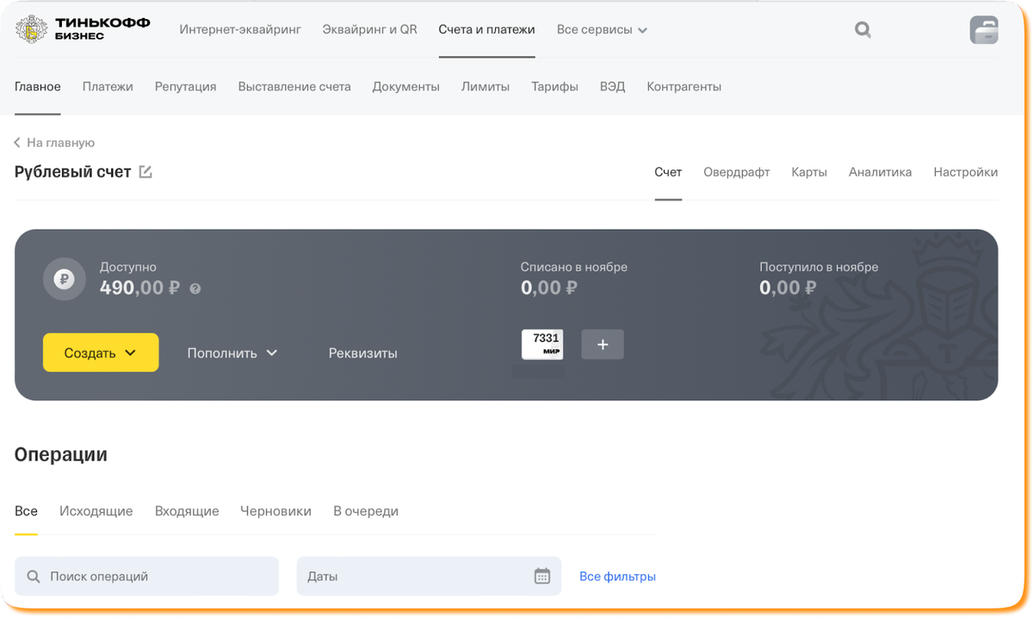Open the calendar icon in Dates field
The height and width of the screenshot is (617, 1033).
click(541, 577)
